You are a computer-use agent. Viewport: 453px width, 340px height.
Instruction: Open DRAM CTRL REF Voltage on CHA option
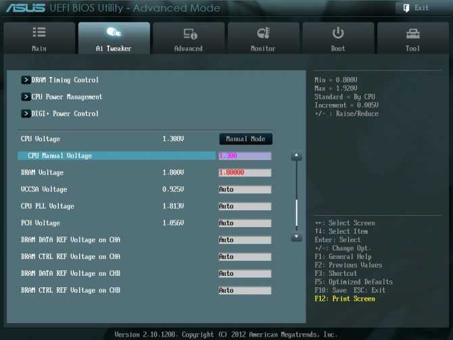pos(245,256)
